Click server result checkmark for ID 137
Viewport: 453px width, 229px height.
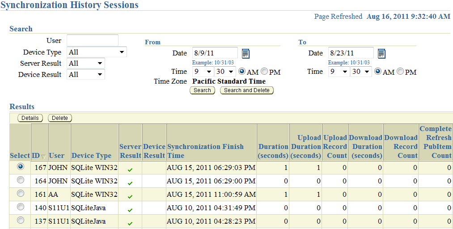(130, 223)
